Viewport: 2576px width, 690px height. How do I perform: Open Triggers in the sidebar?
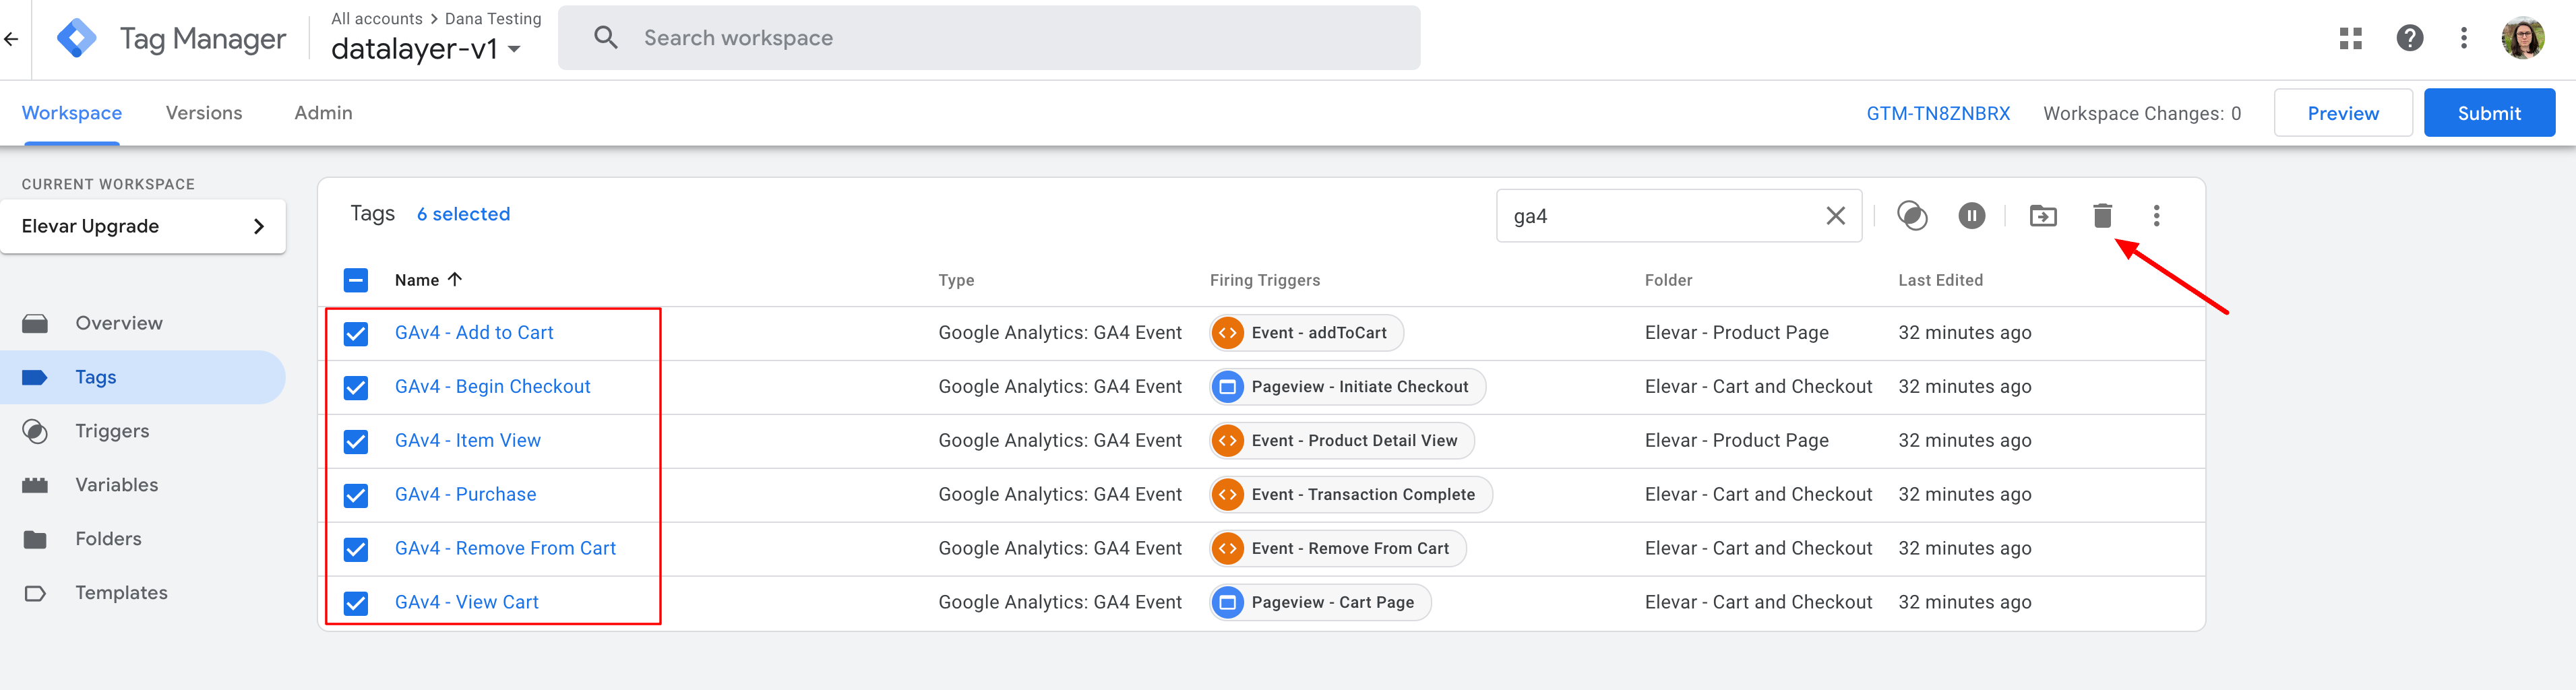[112, 432]
